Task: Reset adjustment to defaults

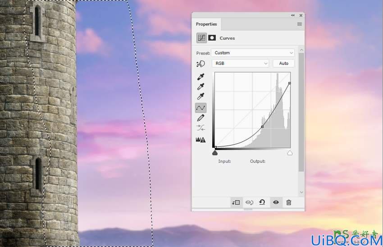Action: tap(262, 202)
